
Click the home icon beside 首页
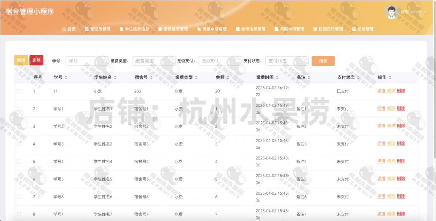[64, 29]
